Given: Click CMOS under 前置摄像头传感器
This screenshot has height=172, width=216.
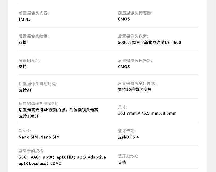Looking at the screenshot, I should 124,19.
